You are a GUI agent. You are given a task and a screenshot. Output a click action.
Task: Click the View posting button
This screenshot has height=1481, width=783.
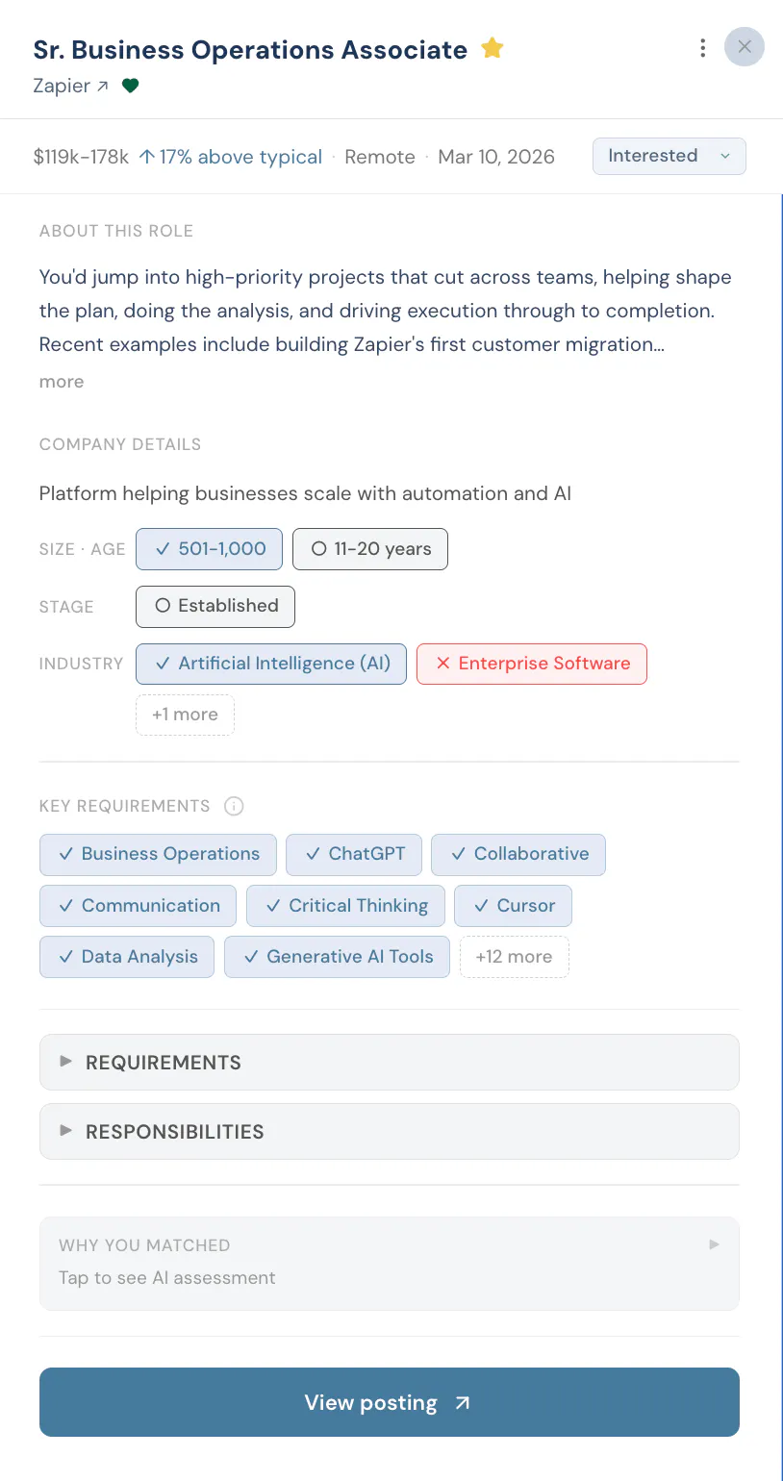[390, 1402]
